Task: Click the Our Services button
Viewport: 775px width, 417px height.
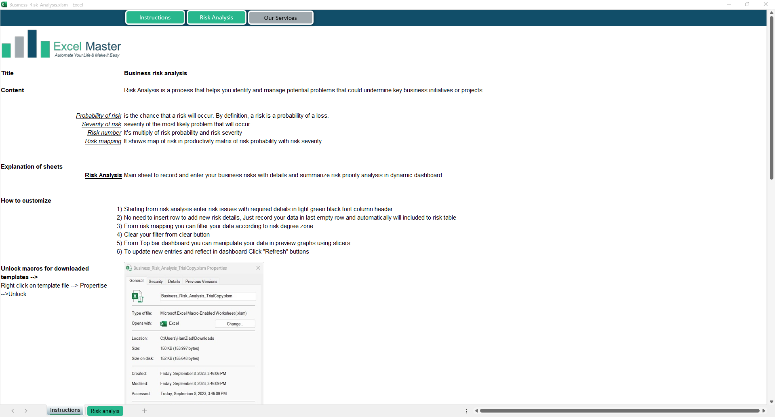Action: (x=280, y=18)
